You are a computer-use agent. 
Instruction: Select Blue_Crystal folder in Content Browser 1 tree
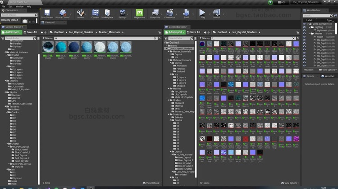[x=21, y=149]
